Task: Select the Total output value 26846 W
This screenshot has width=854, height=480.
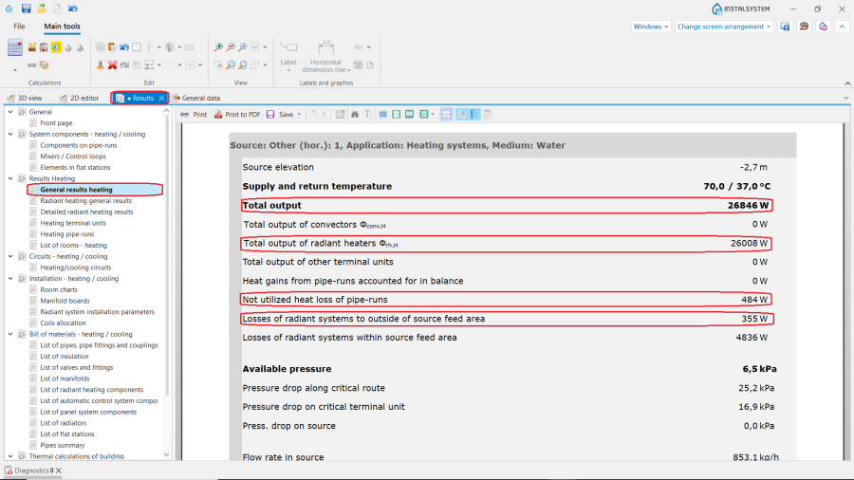Action: [748, 206]
